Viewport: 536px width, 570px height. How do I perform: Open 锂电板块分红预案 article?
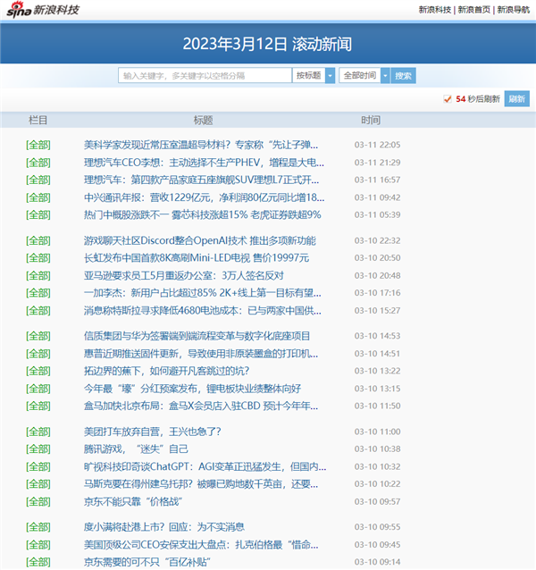(192, 389)
